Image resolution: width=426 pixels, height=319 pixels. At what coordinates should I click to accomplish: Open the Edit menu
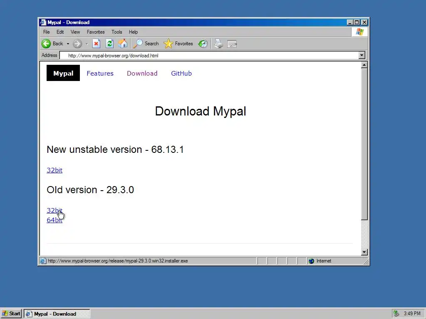click(x=60, y=32)
